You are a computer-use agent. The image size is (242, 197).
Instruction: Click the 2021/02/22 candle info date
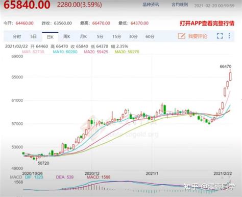(x=16, y=46)
